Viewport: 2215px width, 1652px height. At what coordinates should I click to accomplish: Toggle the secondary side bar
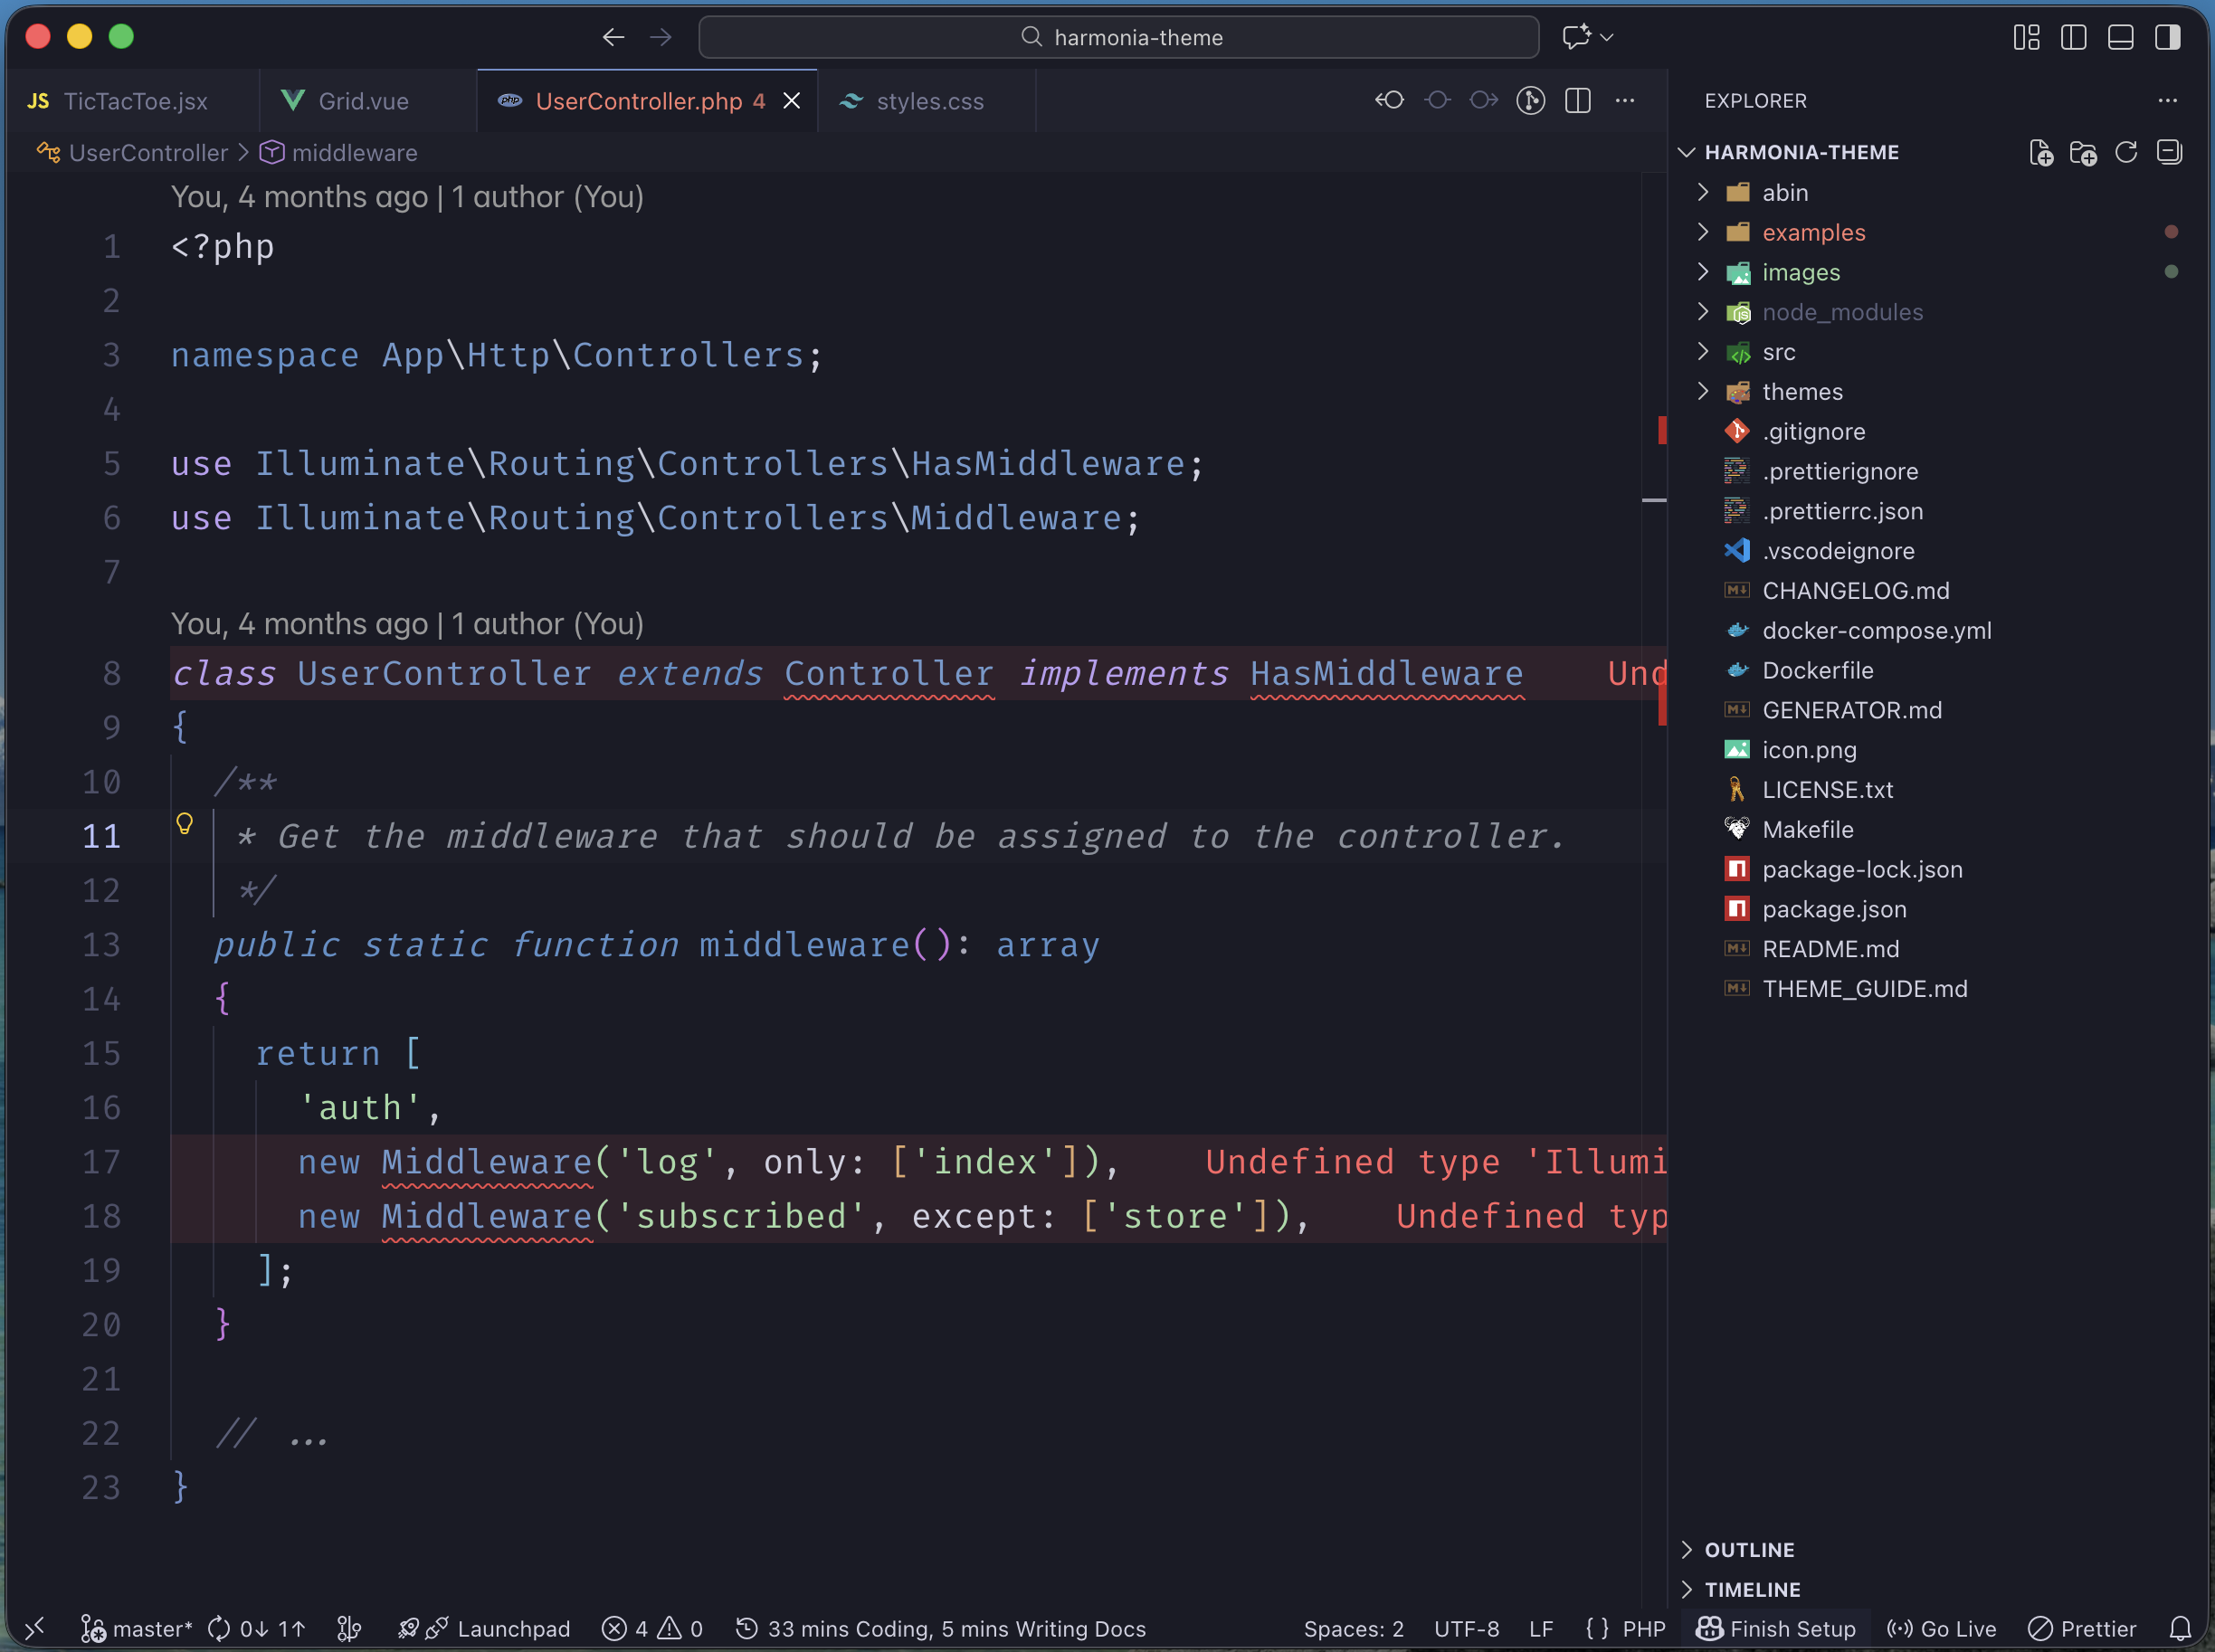click(2167, 37)
